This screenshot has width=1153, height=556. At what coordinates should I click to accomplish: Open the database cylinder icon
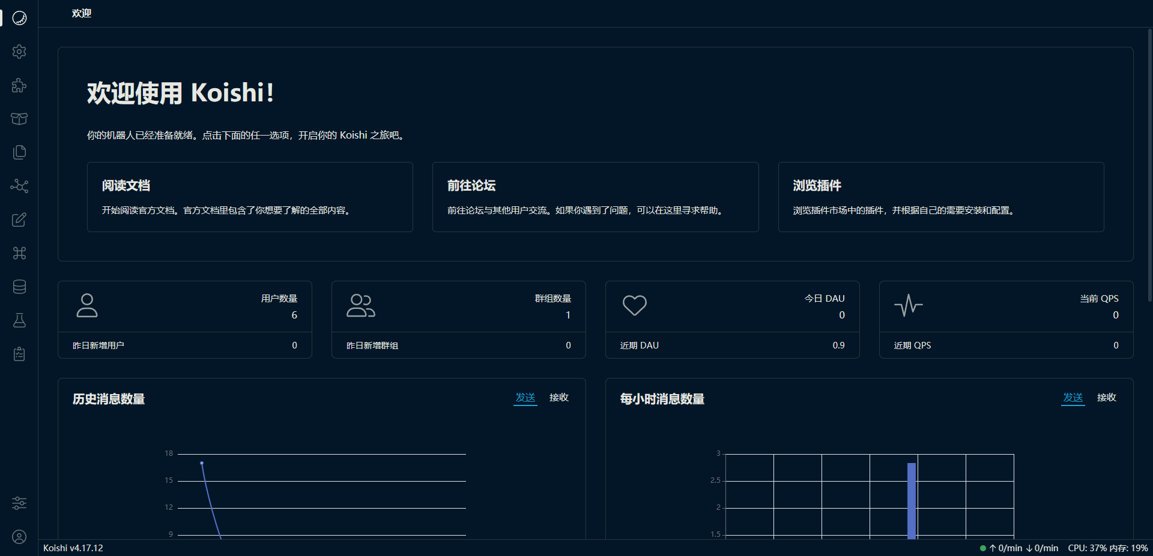click(19, 287)
